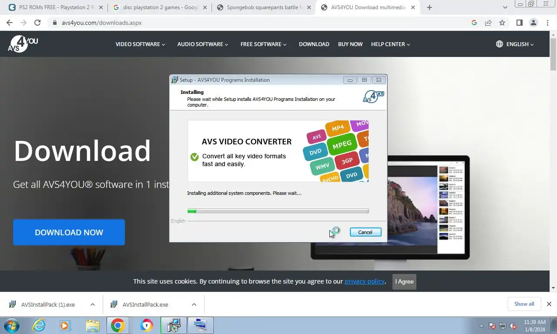
Task: Click the keyboard app taskbar icon
Action: [201, 325]
